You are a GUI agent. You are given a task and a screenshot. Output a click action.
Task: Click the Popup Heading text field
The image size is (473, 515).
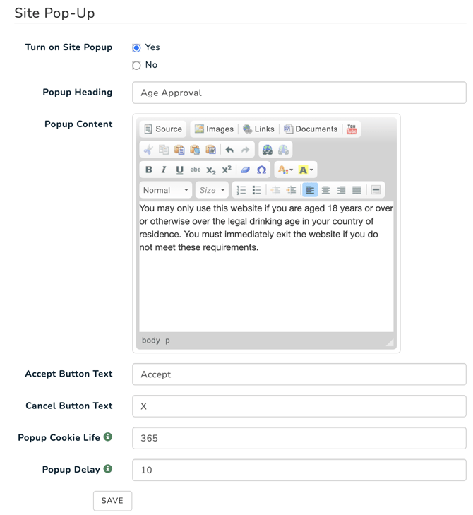299,93
